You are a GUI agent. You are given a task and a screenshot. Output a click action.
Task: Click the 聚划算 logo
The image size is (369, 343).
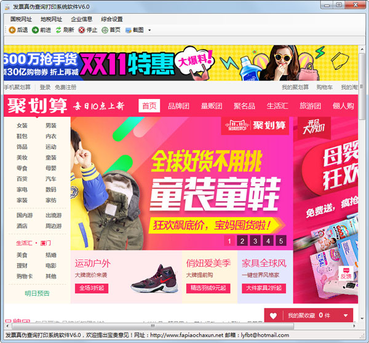(37, 106)
